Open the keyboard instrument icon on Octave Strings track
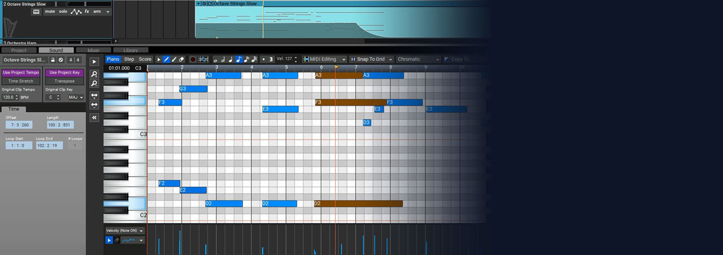 click(x=36, y=12)
